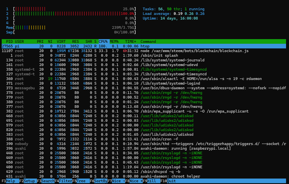This screenshot has width=289, height=184.
Task: Select the rsyslogd row with PID 449
Action: tap(144, 158)
